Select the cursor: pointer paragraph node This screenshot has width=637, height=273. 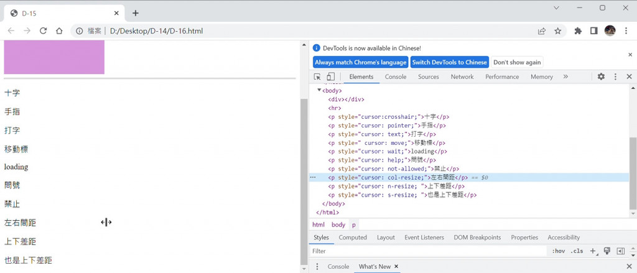click(x=387, y=126)
